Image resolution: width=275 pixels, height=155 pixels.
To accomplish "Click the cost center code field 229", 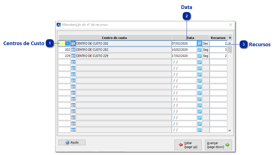I will [x=64, y=56].
